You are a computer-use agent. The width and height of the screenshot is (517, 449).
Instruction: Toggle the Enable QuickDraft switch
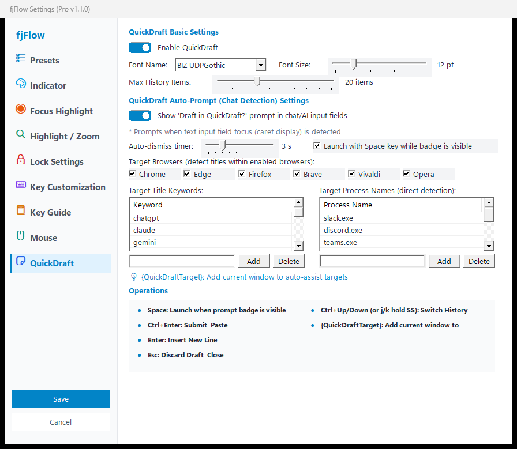[x=140, y=48]
